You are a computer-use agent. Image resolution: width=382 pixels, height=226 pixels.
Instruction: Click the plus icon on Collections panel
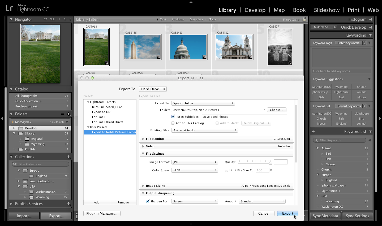[x=69, y=157]
